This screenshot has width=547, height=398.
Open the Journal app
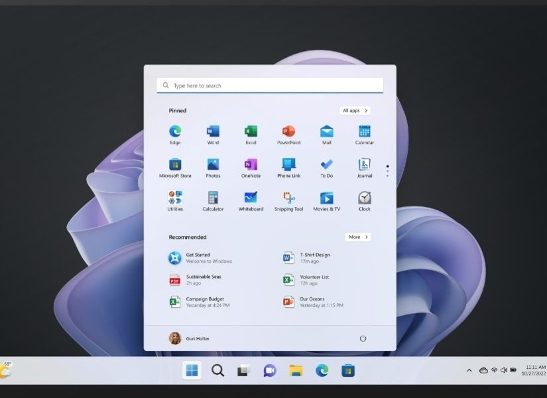pyautogui.click(x=365, y=168)
